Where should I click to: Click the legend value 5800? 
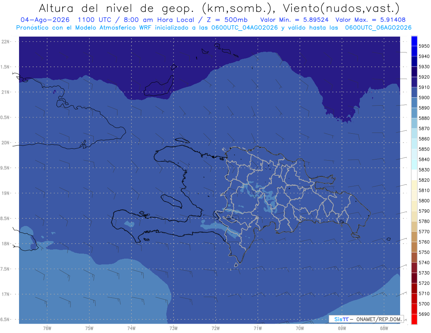(424, 201)
